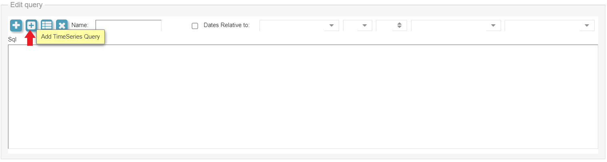Click the 'Edit query' group heading

(26, 5)
